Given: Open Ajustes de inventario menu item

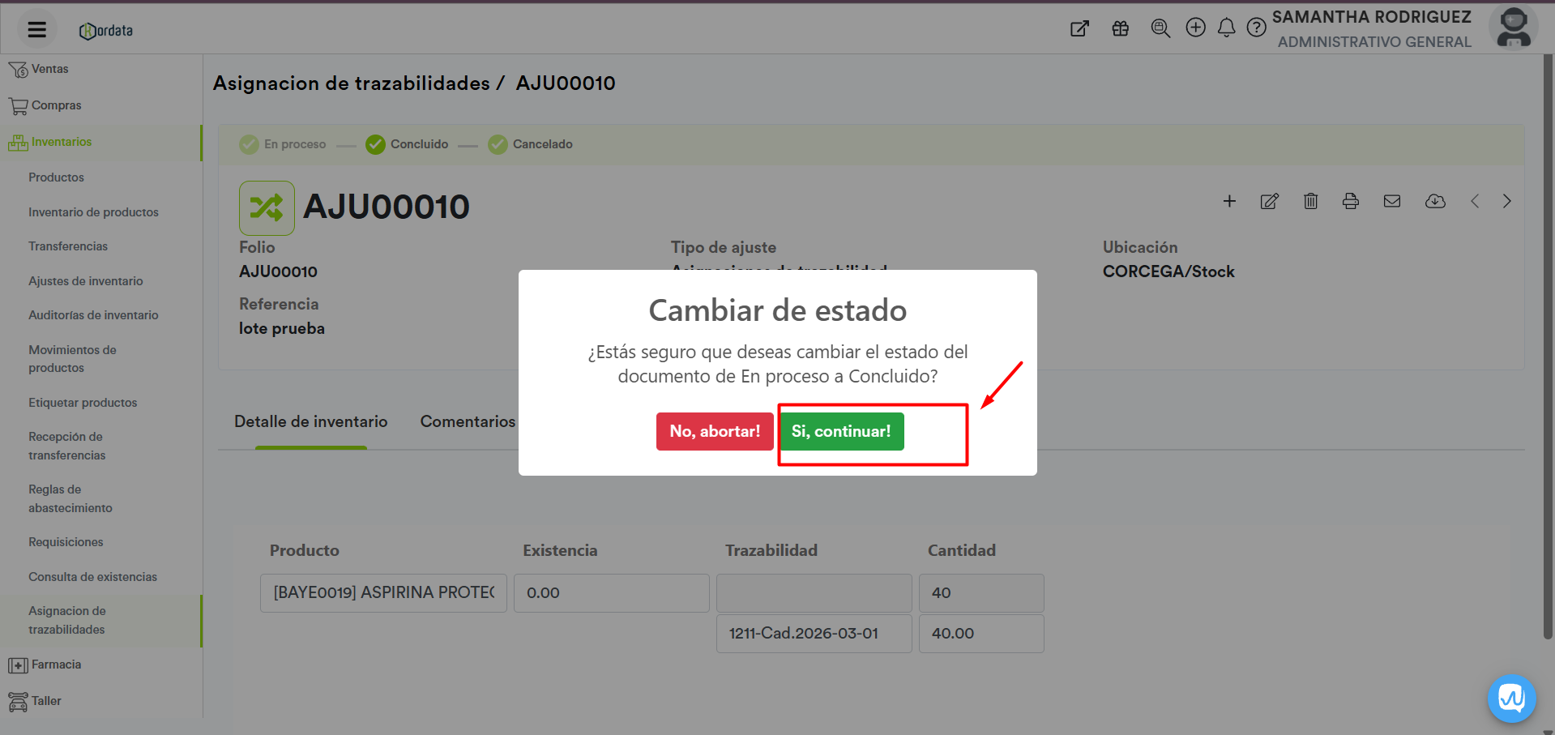Looking at the screenshot, I should 86,281.
